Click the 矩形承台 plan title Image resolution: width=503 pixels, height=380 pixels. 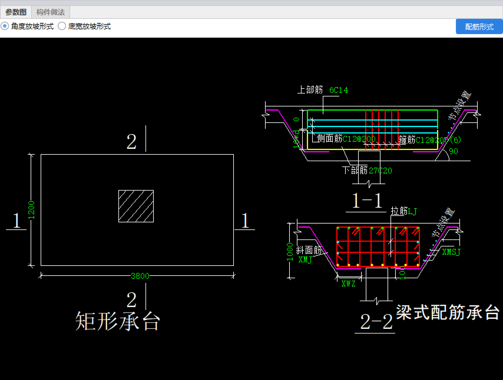click(x=118, y=321)
